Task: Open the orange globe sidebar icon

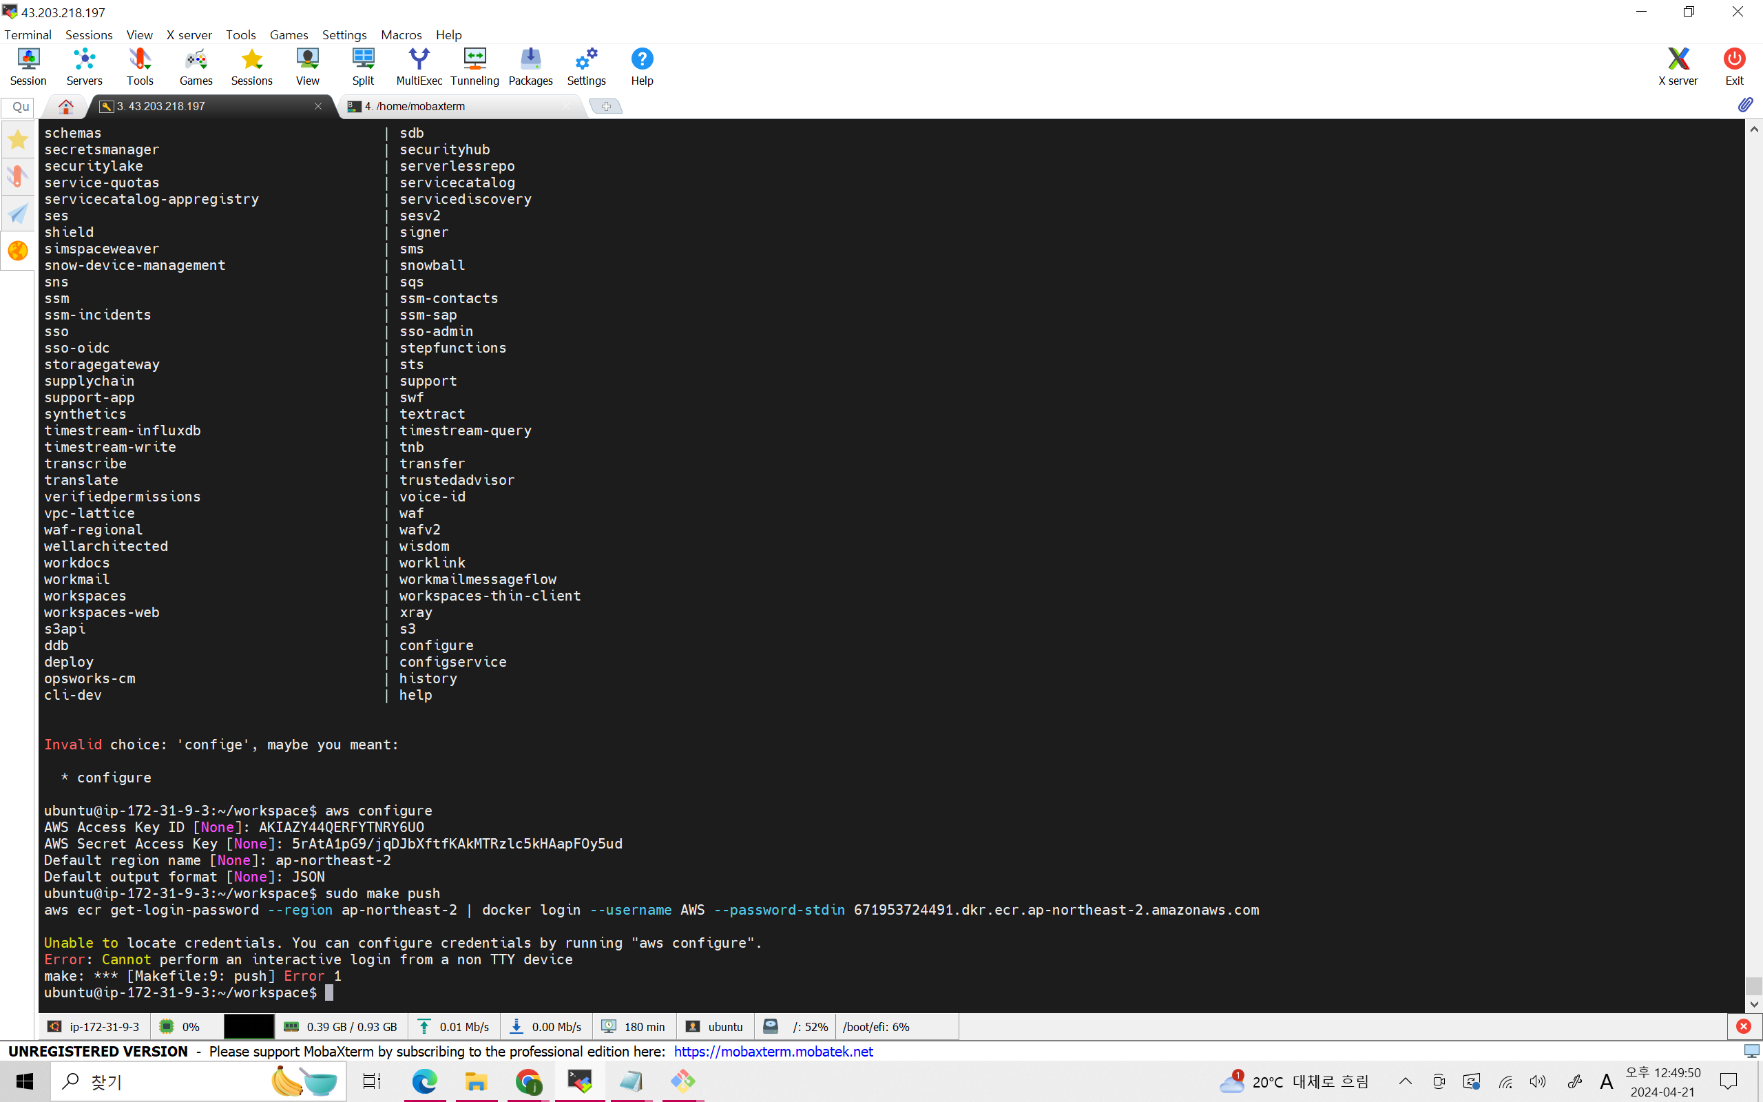Action: click(x=17, y=251)
